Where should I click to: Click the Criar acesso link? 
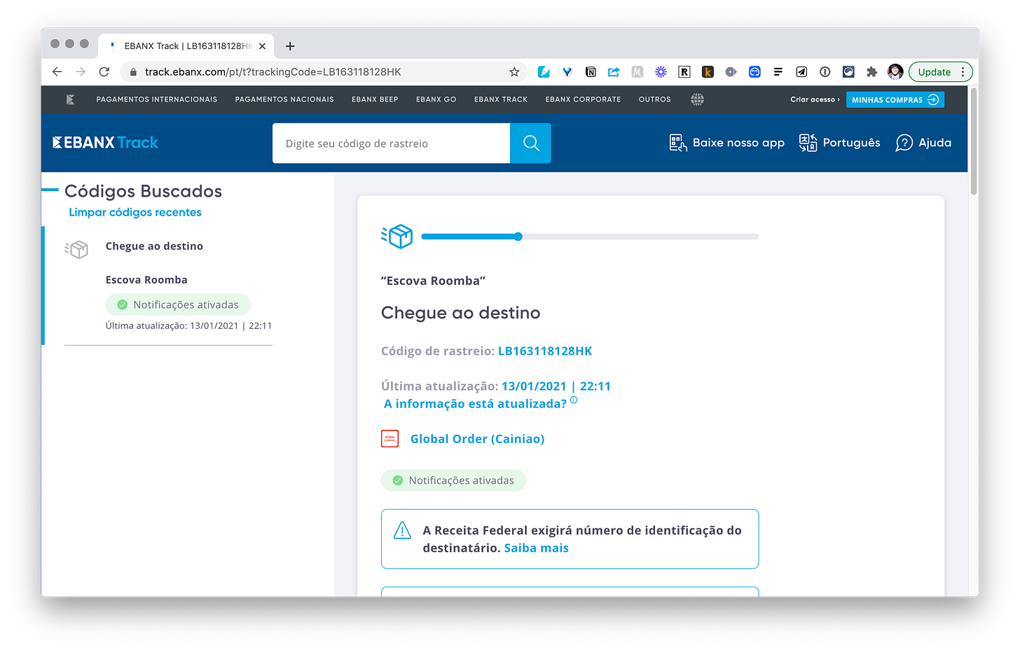pyautogui.click(x=815, y=99)
